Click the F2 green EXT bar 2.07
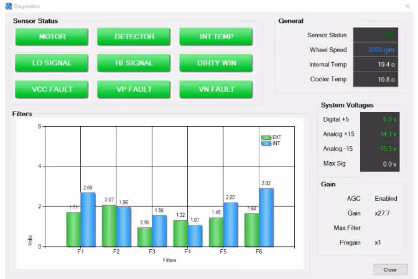 pyautogui.click(x=109, y=226)
